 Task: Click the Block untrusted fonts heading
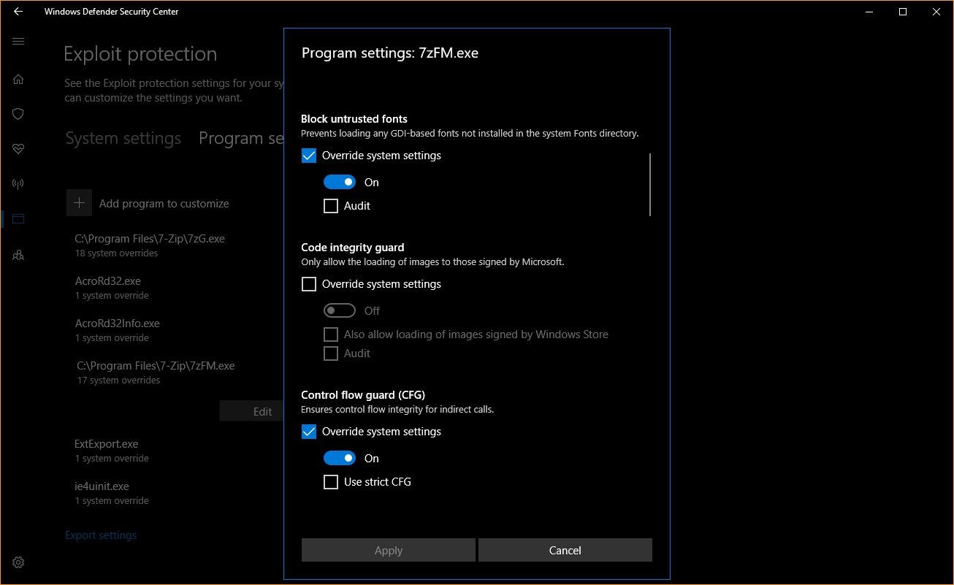[354, 119]
